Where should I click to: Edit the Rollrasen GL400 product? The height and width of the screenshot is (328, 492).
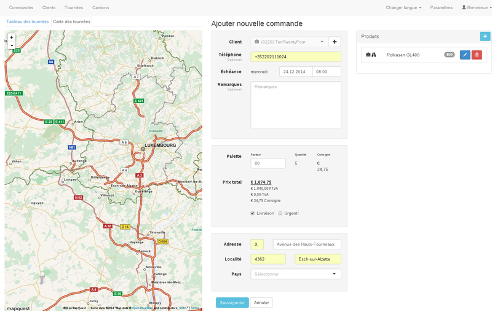(465, 55)
